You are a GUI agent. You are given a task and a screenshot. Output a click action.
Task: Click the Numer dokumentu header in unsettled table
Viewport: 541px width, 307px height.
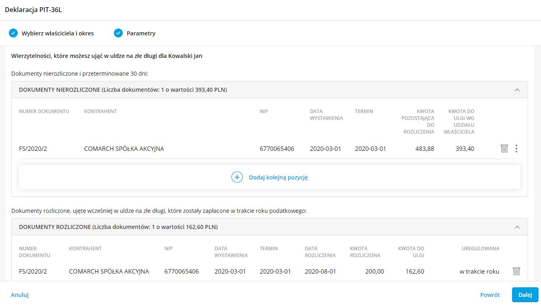44,111
